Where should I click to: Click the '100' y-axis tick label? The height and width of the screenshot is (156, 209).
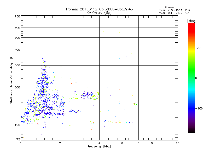pos(17,125)
